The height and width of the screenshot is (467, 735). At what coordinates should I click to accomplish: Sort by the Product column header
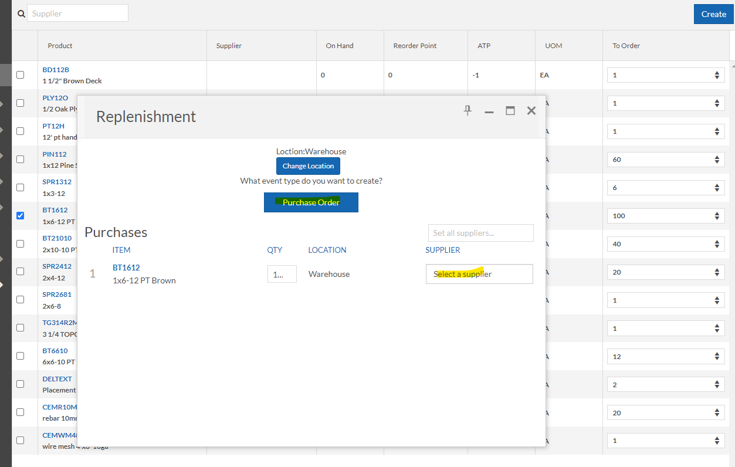(60, 46)
